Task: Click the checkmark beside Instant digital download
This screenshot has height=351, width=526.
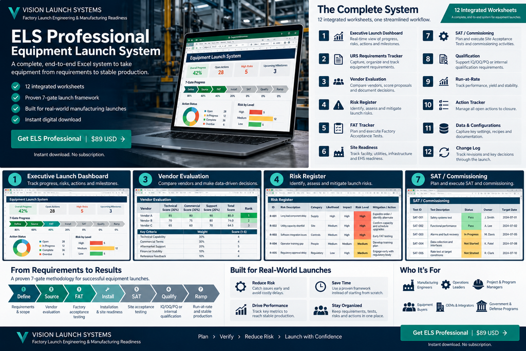Action: click(x=16, y=119)
